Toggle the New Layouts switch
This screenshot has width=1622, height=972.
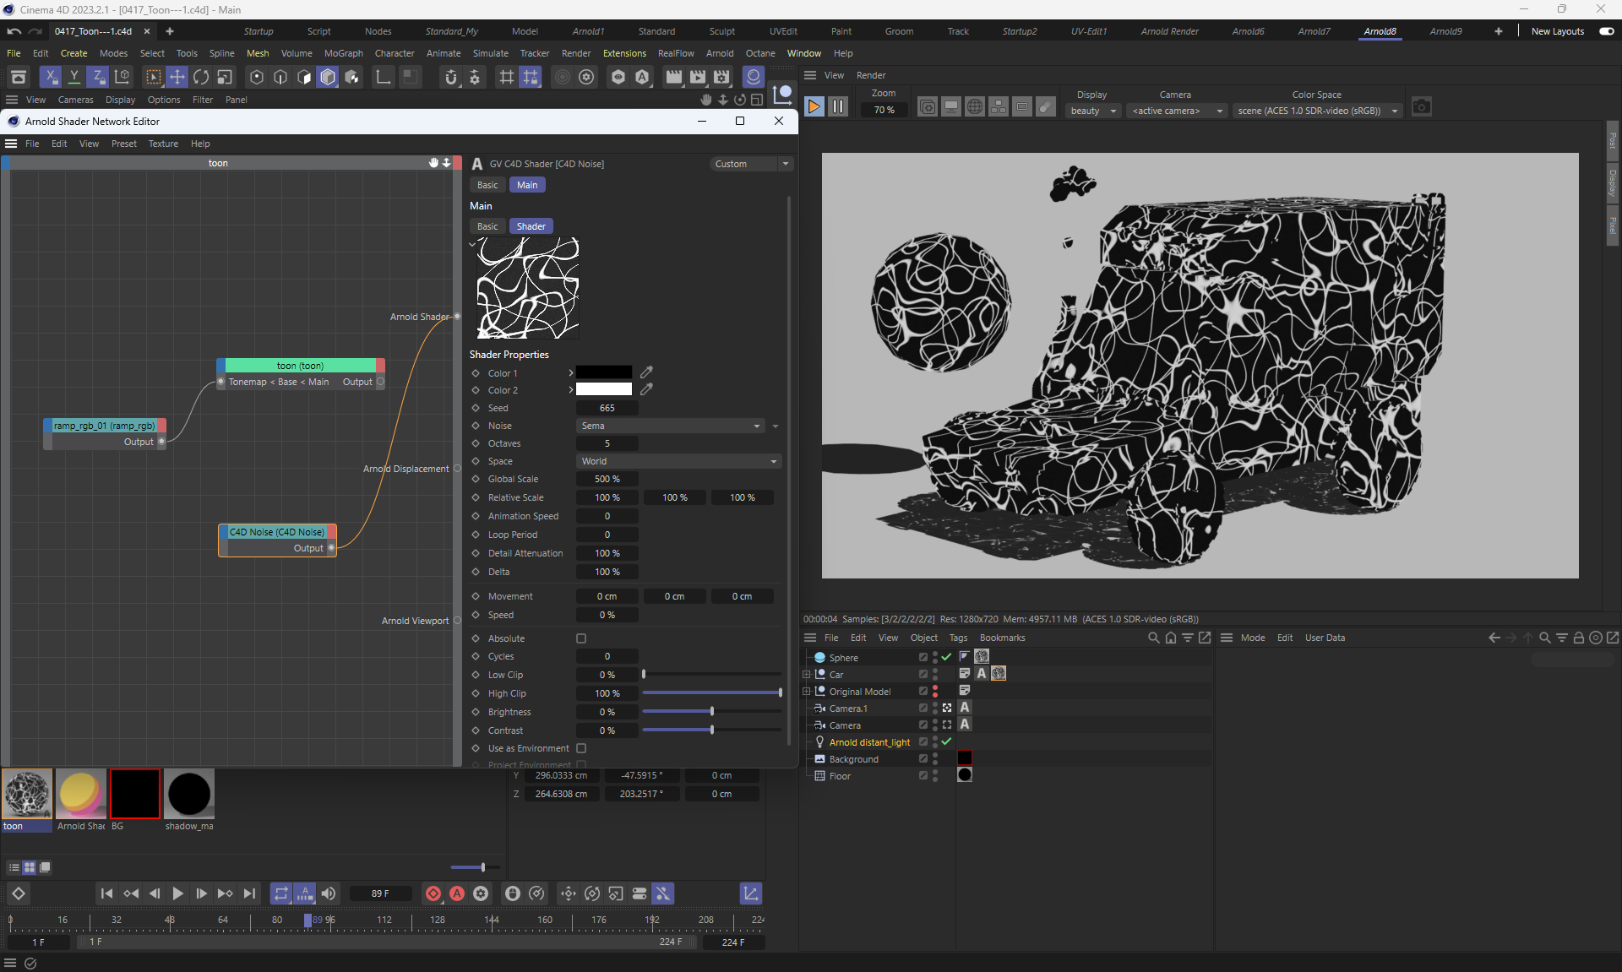click(x=1606, y=31)
